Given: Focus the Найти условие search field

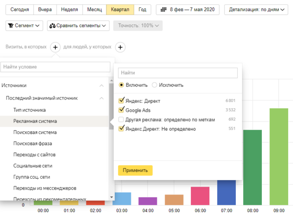Looking at the screenshot, I should (x=55, y=67).
